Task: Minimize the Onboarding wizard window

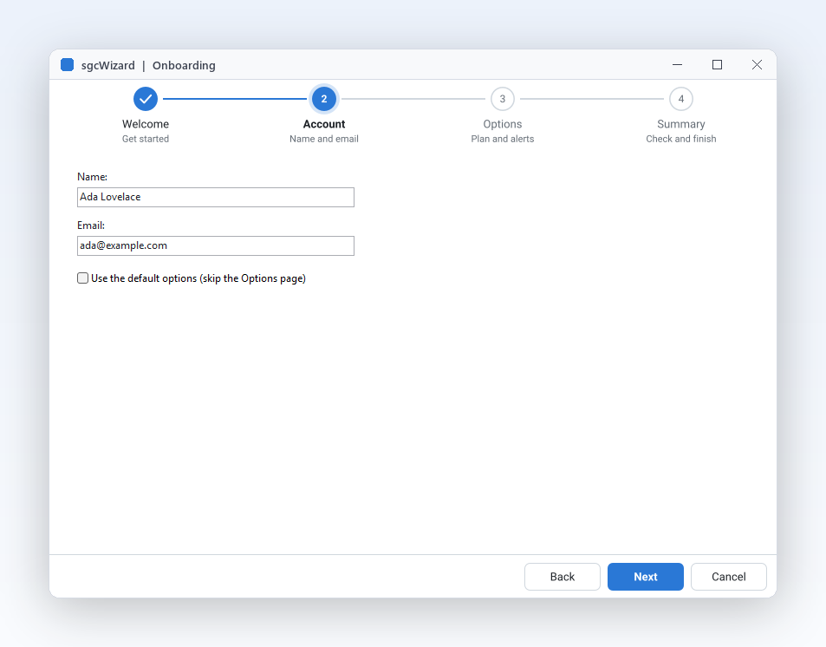Action: coord(678,65)
